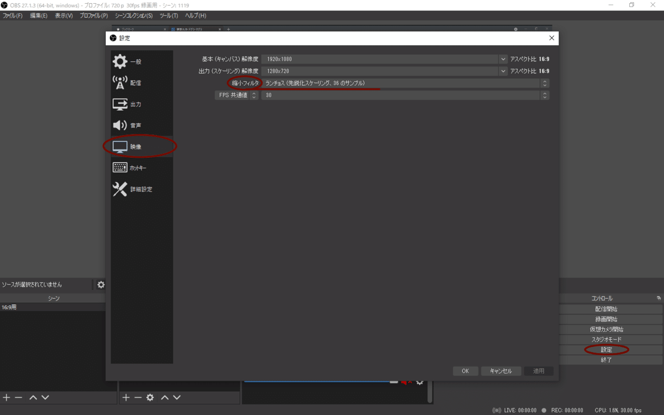Click the REC: 00:00:00 status indicator
Screen dimensions: 664x415
[x=562, y=410]
